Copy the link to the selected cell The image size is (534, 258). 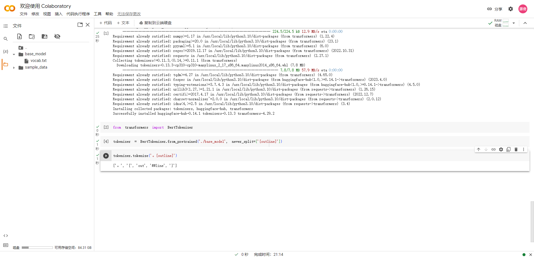(494, 149)
